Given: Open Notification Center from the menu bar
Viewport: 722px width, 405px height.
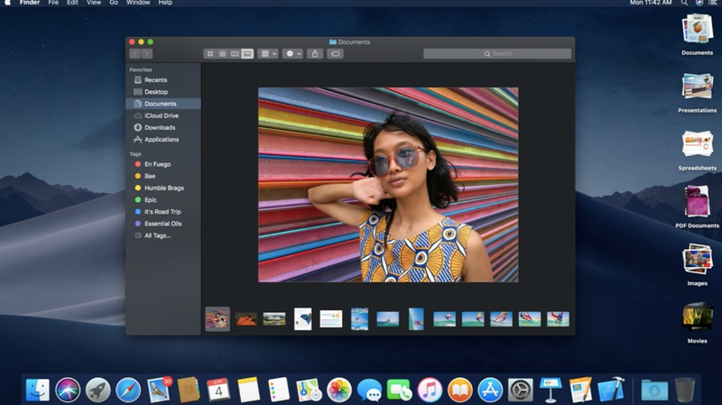Looking at the screenshot, I should pos(713,3).
